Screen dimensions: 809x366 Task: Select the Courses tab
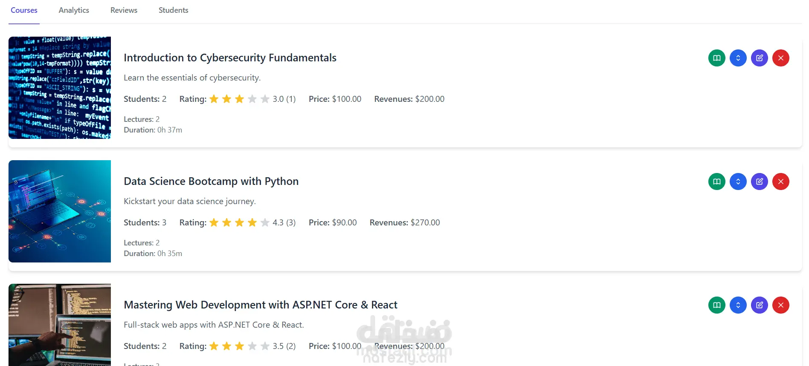pyautogui.click(x=24, y=10)
